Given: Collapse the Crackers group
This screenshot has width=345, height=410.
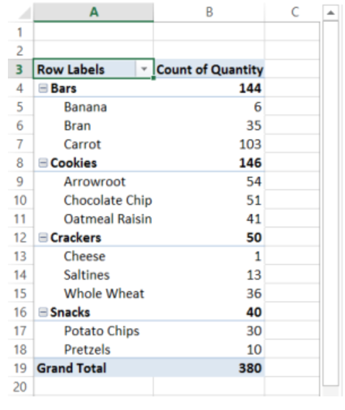Looking at the screenshot, I should click(43, 238).
